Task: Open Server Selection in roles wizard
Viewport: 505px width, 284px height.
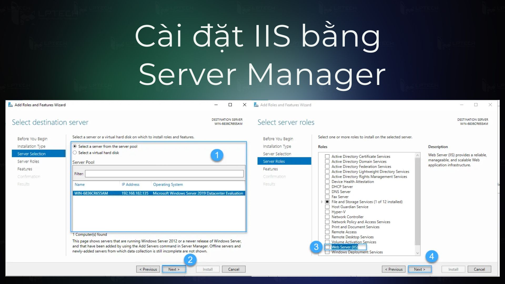Action: click(x=277, y=154)
